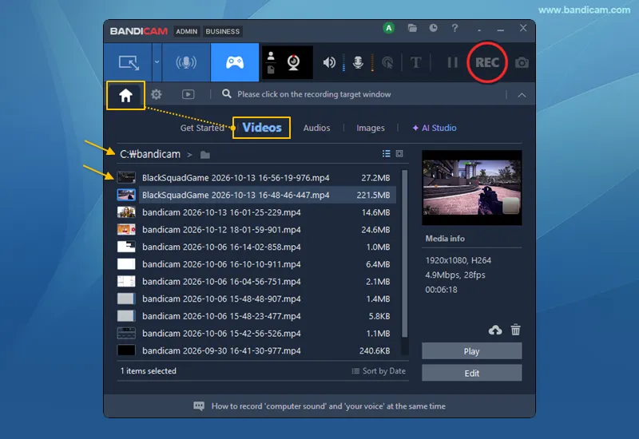This screenshot has width=639, height=439.
Task: Start recording with REC button
Action: point(487,62)
